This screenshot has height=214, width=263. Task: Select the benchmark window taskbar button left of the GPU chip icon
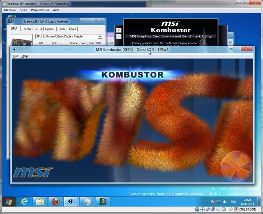point(87,202)
